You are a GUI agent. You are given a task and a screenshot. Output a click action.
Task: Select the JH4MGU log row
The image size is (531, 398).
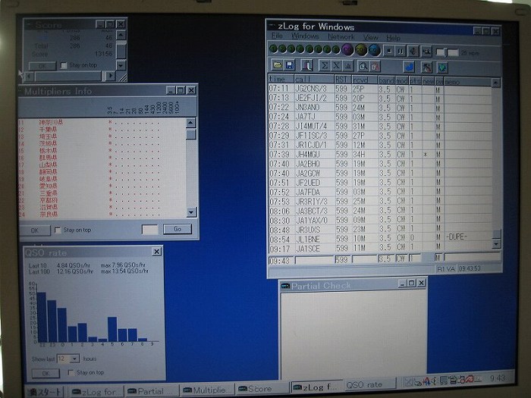(x=380, y=155)
